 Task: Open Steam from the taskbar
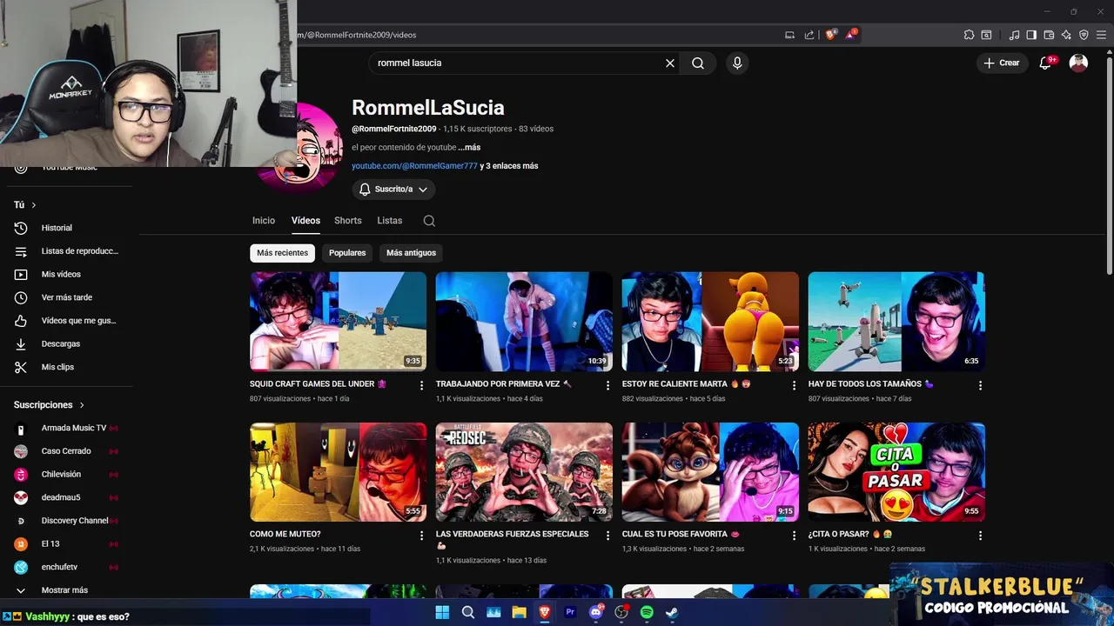672,612
